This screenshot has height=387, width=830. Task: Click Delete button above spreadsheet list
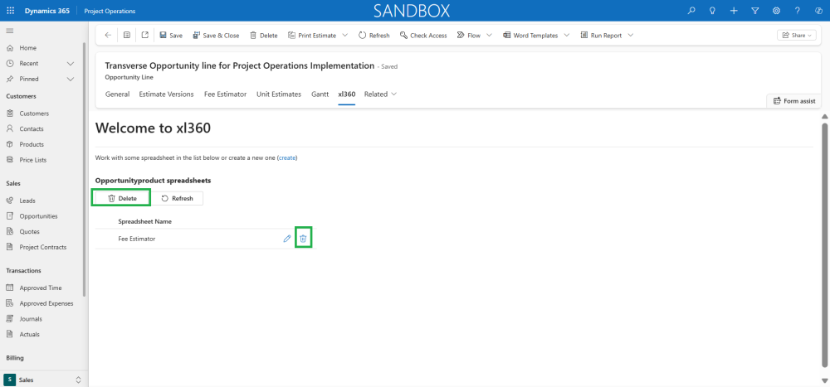tap(121, 198)
